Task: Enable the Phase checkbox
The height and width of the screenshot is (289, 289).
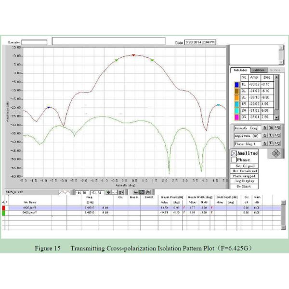Action: tap(235, 159)
